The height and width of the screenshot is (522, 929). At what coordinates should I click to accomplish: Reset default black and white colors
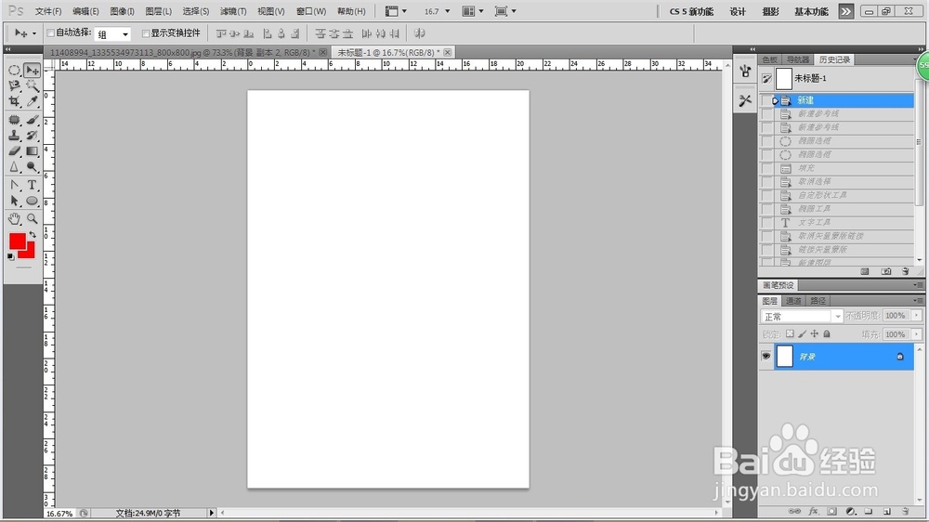(10, 256)
